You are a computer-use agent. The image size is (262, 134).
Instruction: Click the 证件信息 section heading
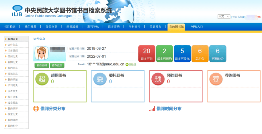[x=39, y=39]
